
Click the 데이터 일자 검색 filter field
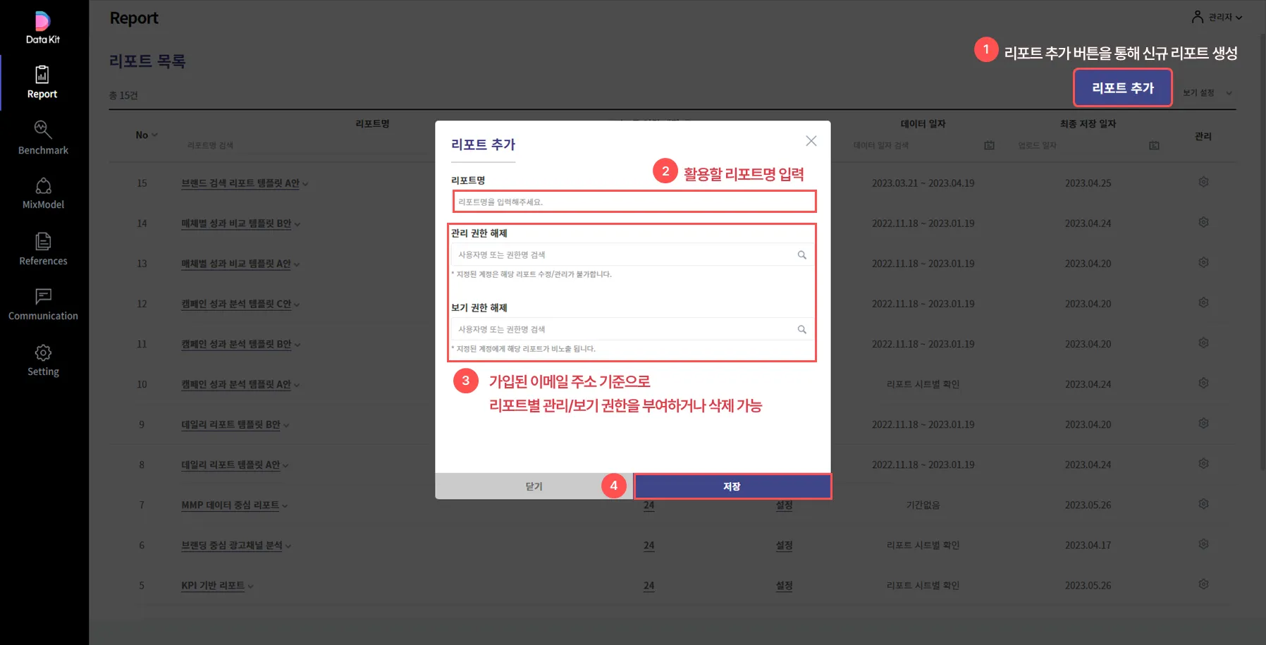point(914,145)
